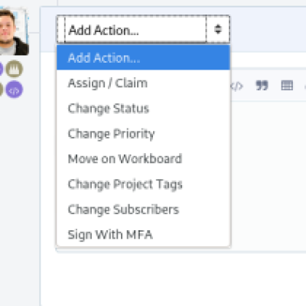
Task: Toggle the Add Action dropdown arrows
Action: point(218,29)
